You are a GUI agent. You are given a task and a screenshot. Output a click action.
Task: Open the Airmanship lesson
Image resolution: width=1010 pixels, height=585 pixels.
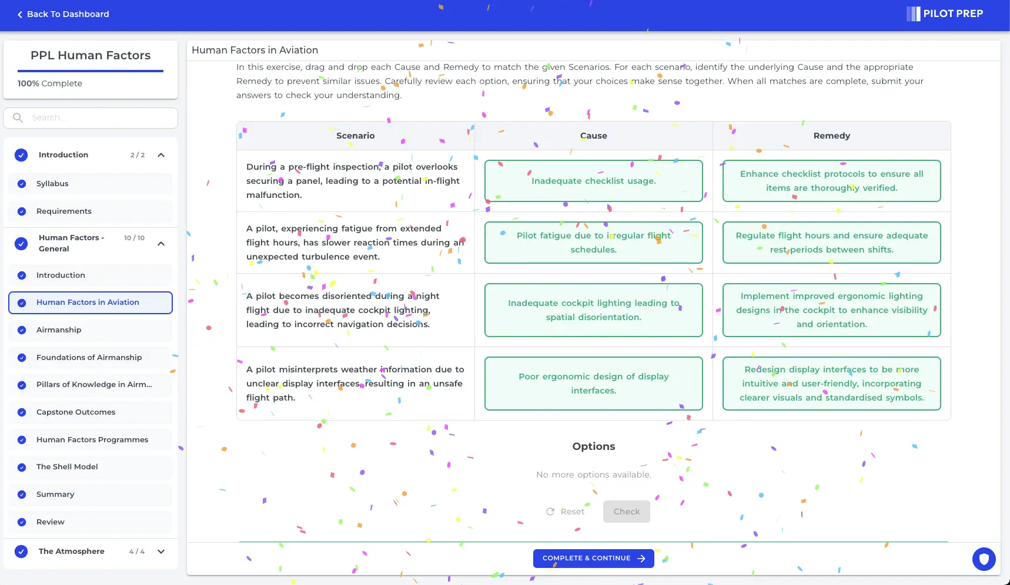click(x=91, y=330)
